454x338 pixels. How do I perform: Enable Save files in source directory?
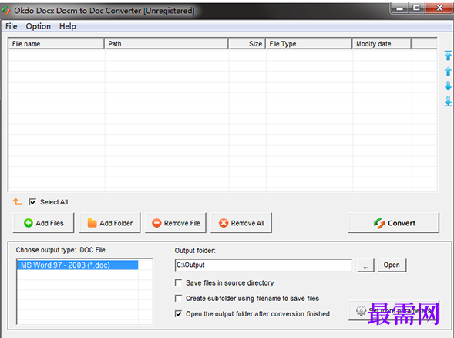[x=179, y=282]
